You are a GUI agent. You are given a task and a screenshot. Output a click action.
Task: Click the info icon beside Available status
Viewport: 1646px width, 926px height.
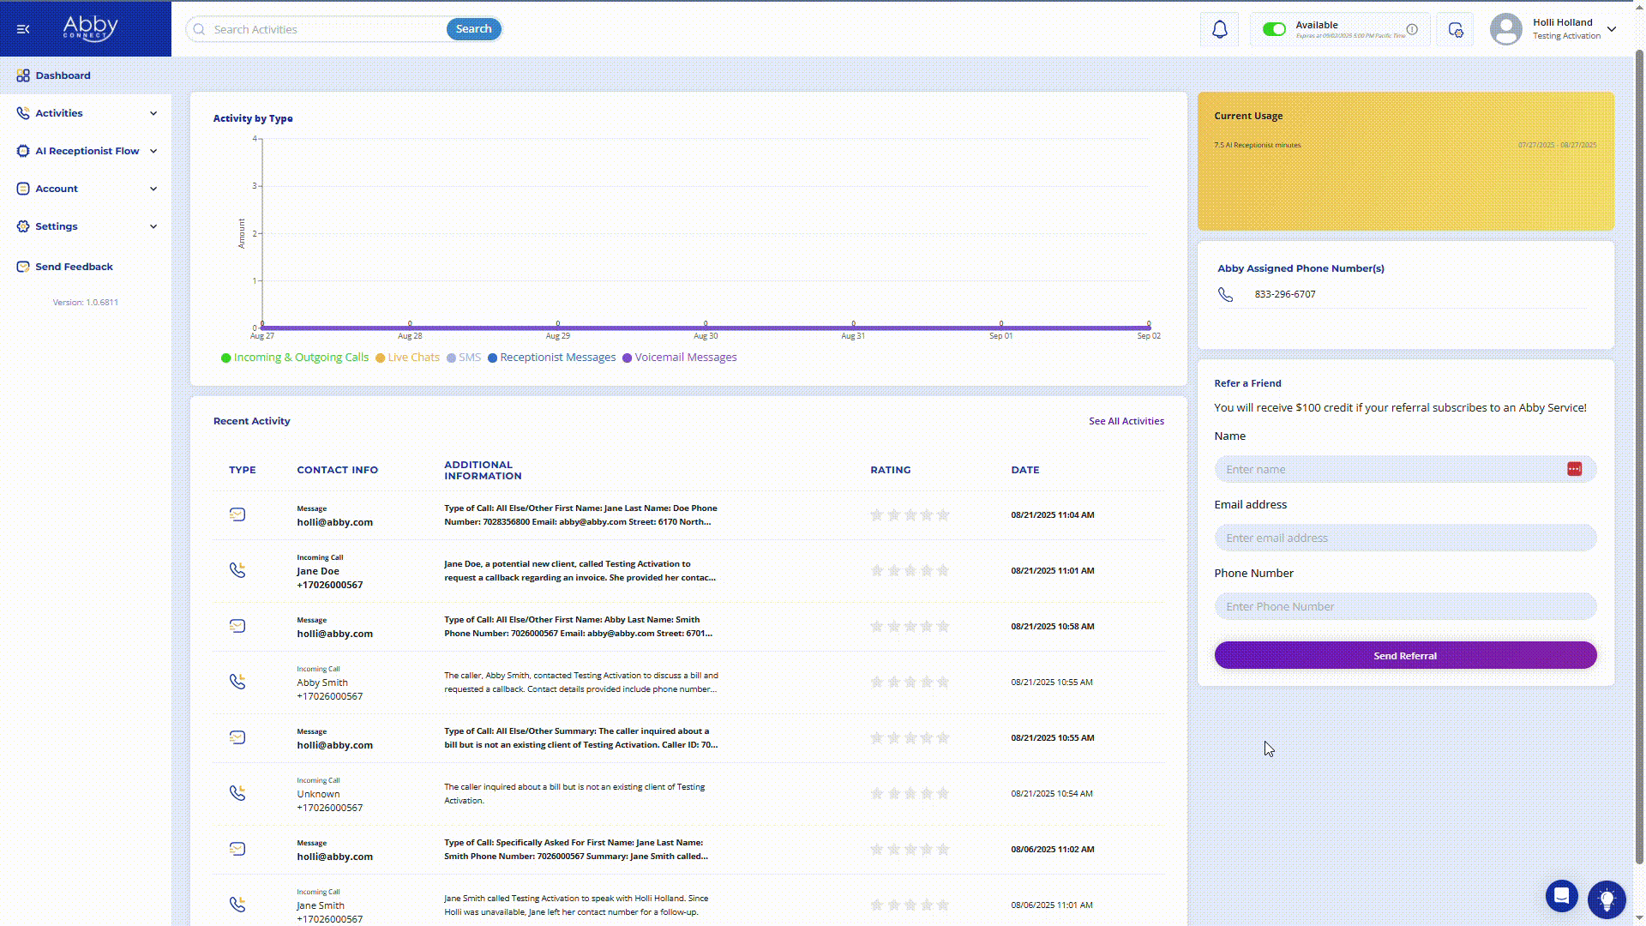(1412, 29)
